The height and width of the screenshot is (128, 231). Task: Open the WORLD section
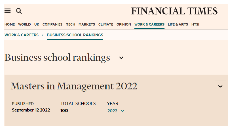[24, 24]
